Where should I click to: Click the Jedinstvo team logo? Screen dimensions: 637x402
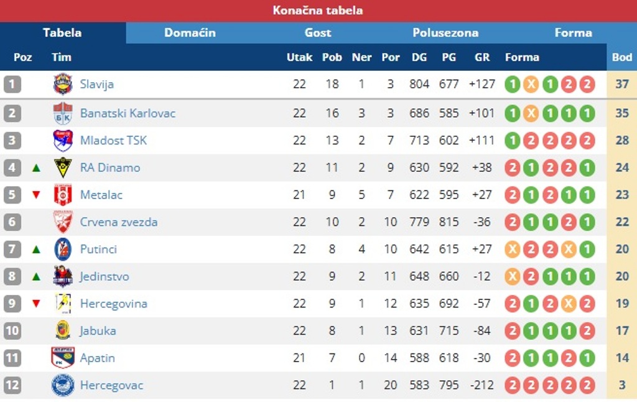point(63,276)
